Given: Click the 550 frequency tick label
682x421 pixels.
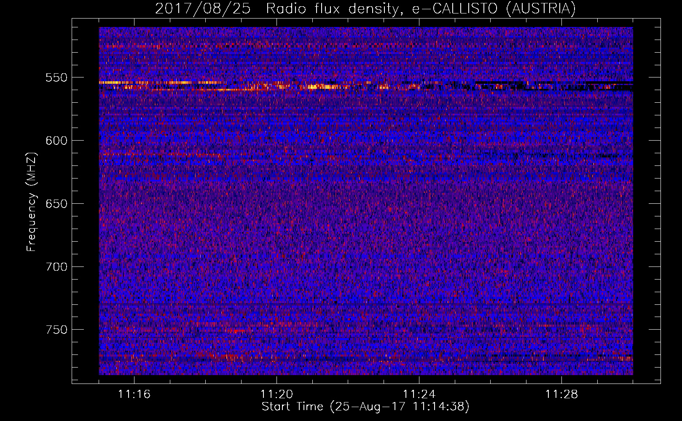Looking at the screenshot, I should pyautogui.click(x=56, y=78).
